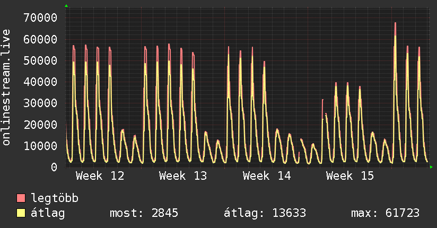
Task: Click the highest peak near 68000
Action: click(395, 23)
